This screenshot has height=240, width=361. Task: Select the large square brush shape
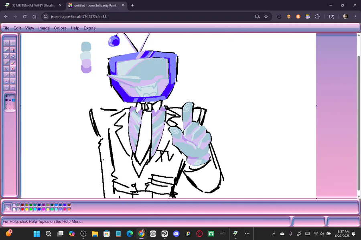(6, 100)
